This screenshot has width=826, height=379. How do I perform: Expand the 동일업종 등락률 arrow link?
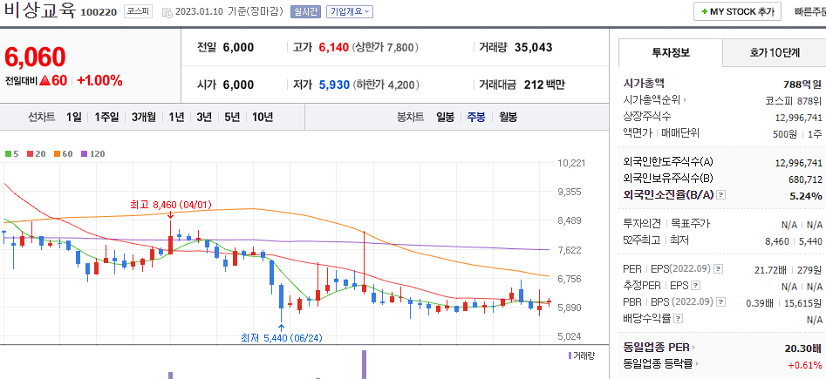pos(697,363)
